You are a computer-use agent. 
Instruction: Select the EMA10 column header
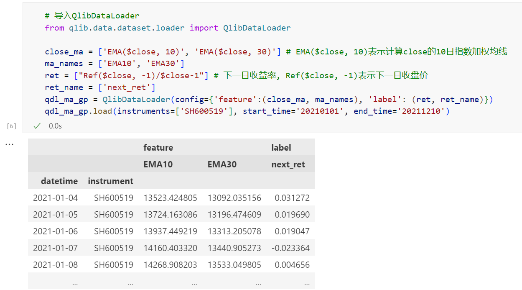(x=158, y=164)
